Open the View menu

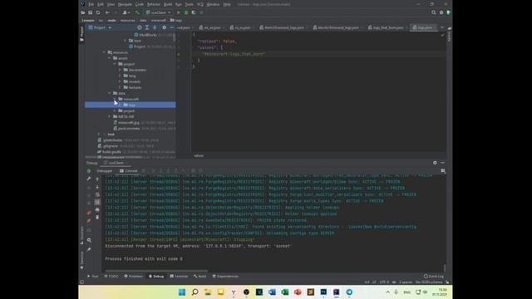pos(111,4)
